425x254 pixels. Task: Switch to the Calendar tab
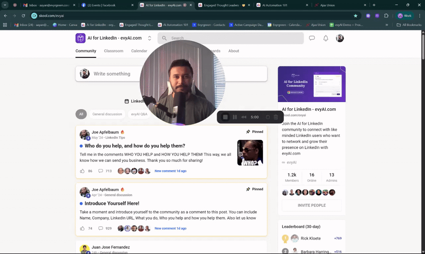pos(139,51)
